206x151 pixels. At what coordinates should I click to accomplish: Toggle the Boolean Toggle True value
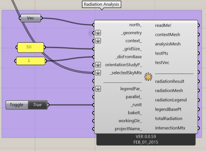(37, 105)
